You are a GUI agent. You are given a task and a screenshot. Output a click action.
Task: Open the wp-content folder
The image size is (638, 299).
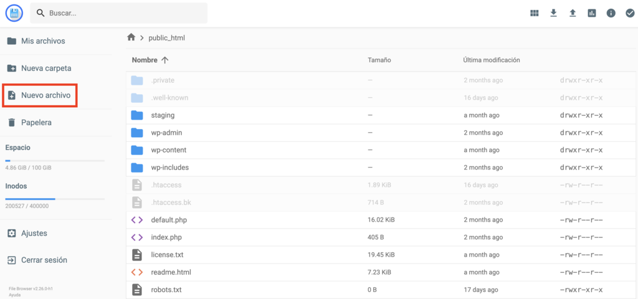point(168,150)
